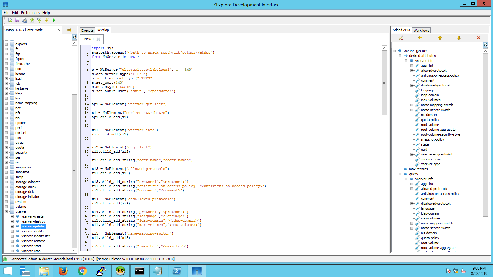Click the yellow up arrow in Added APIs
The width and height of the screenshot is (493, 277).
[x=440, y=38]
